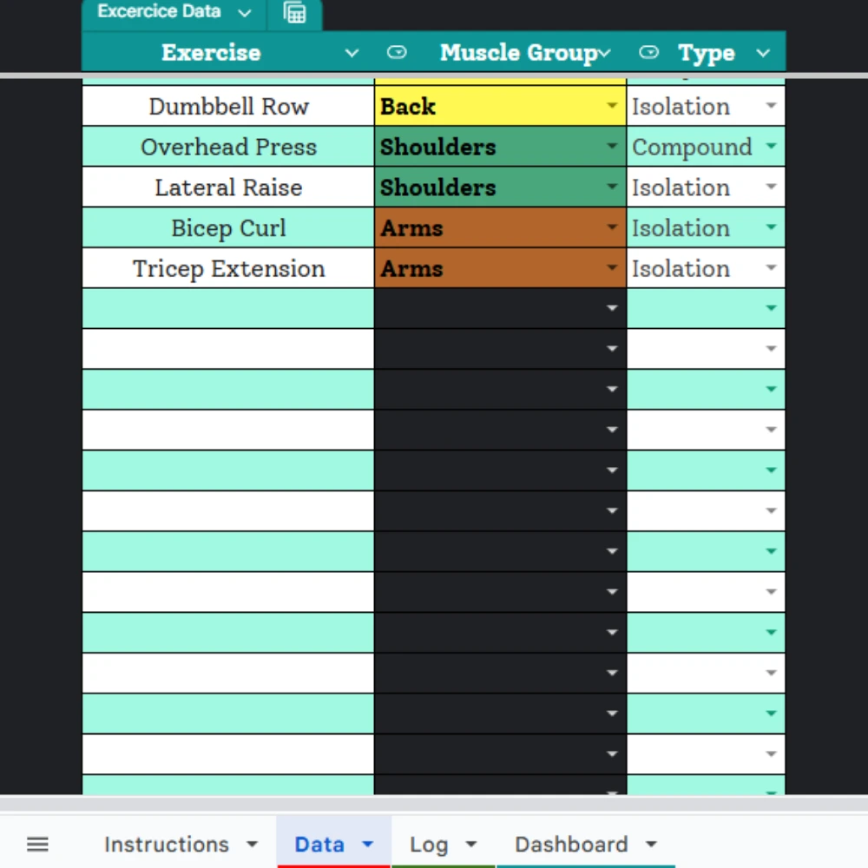Image resolution: width=868 pixels, height=868 pixels.
Task: Open the table options calculator icon
Action: [x=295, y=13]
